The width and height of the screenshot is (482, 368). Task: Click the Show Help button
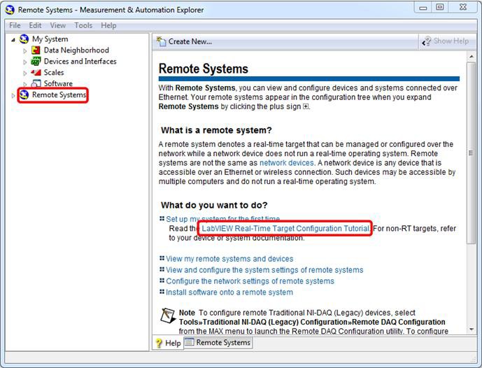445,41
